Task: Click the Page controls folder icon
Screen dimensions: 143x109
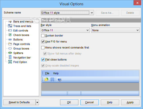Action: pyautogui.click(x=10, y=44)
